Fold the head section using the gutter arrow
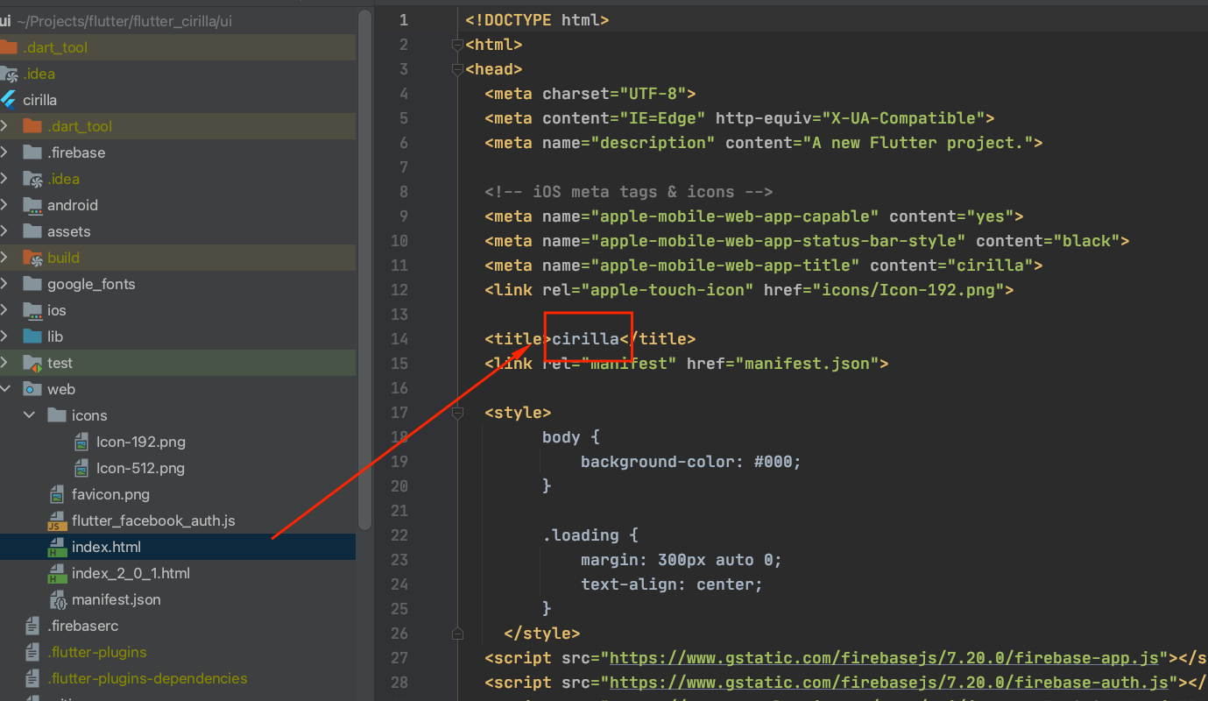 click(x=456, y=68)
